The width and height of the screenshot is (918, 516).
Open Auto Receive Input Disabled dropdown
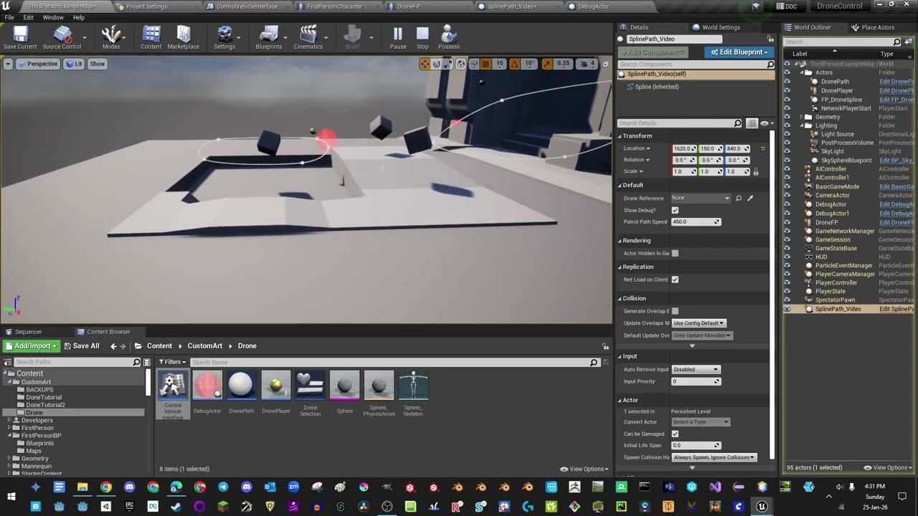pyautogui.click(x=695, y=369)
